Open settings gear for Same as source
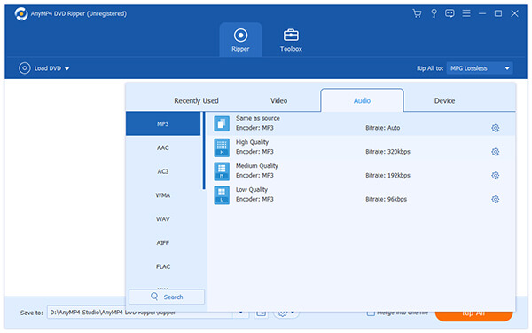The image size is (532, 333). pyautogui.click(x=495, y=128)
